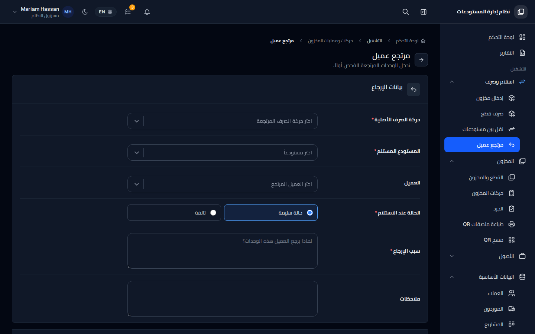Collapse المخزون sidebar group
535x334 pixels.
[x=487, y=161]
